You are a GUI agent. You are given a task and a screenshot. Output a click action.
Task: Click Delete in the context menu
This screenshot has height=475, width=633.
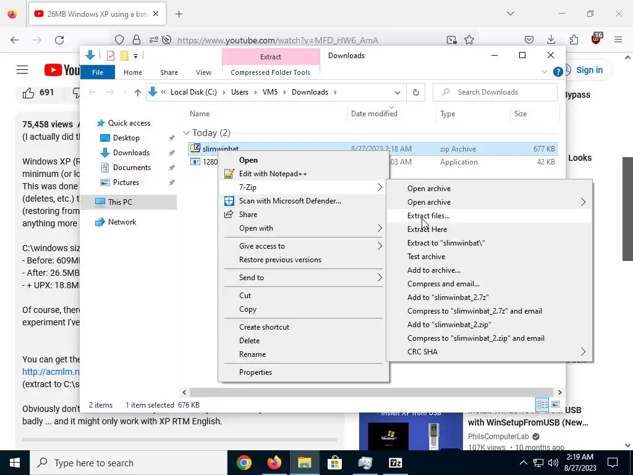click(303, 341)
